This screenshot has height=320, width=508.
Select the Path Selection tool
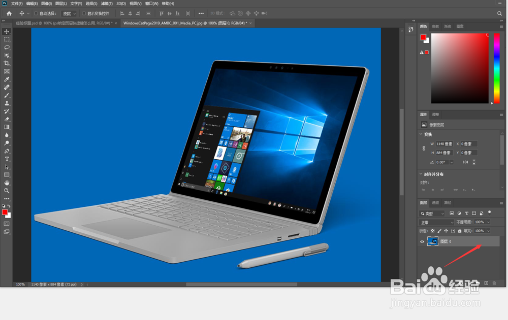pyautogui.click(x=7, y=167)
